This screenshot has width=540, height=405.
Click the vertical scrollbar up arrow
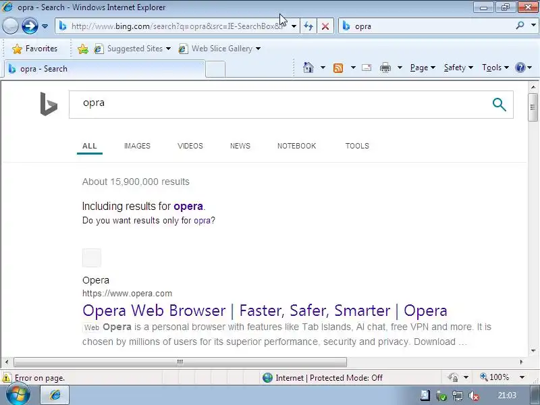533,87
